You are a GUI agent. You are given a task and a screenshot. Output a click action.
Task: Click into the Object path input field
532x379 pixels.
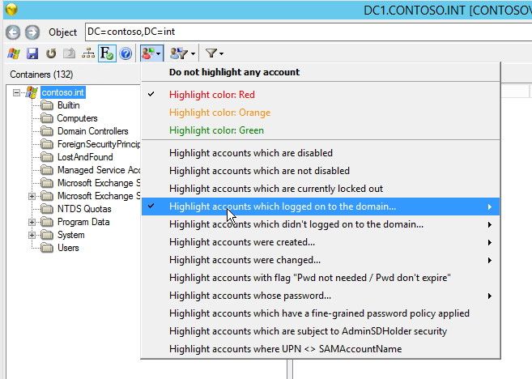tap(309, 32)
